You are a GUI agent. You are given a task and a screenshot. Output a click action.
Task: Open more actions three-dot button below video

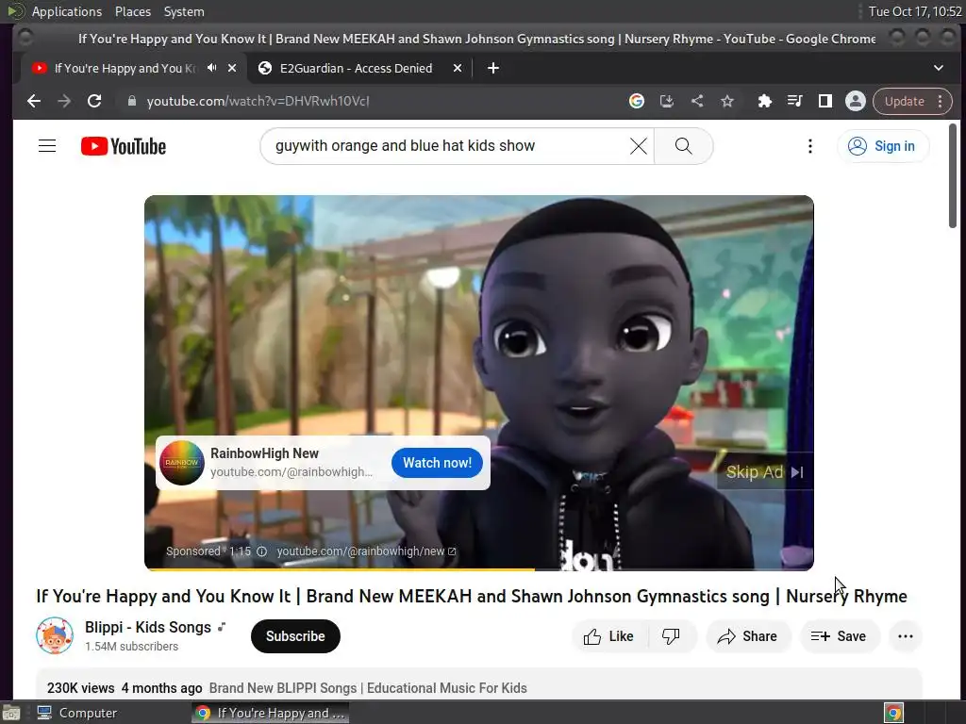tap(906, 636)
